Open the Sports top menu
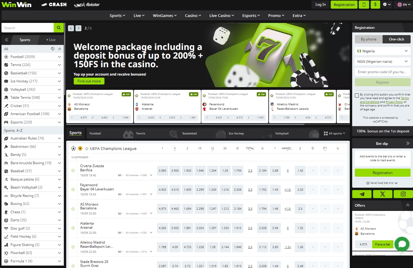This screenshot has width=413, height=268. (x=117, y=15)
